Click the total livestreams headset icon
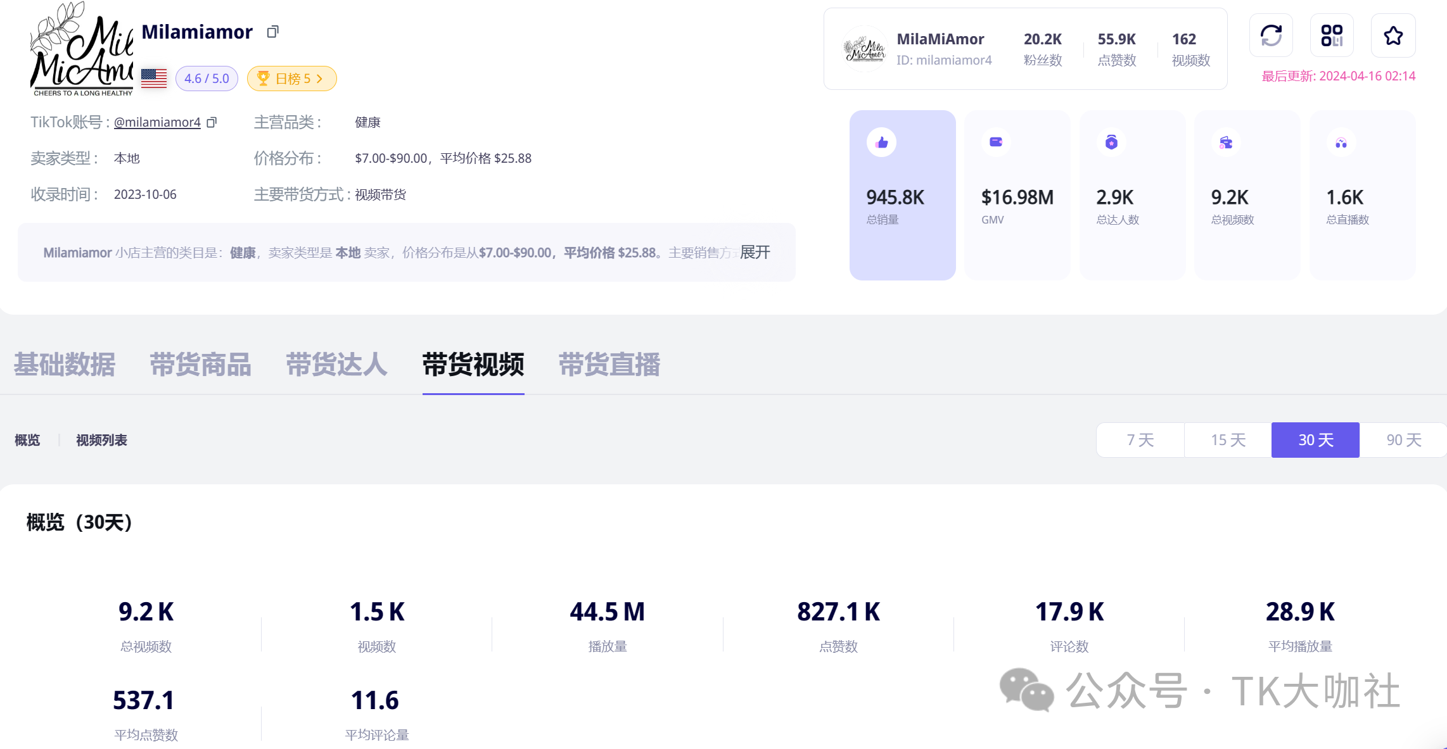Screen dimensions: 1447x749 pos(1341,143)
